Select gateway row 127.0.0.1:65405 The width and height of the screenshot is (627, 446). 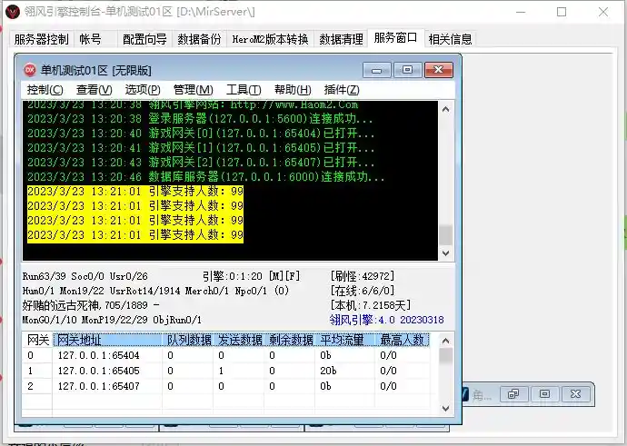tap(226, 371)
